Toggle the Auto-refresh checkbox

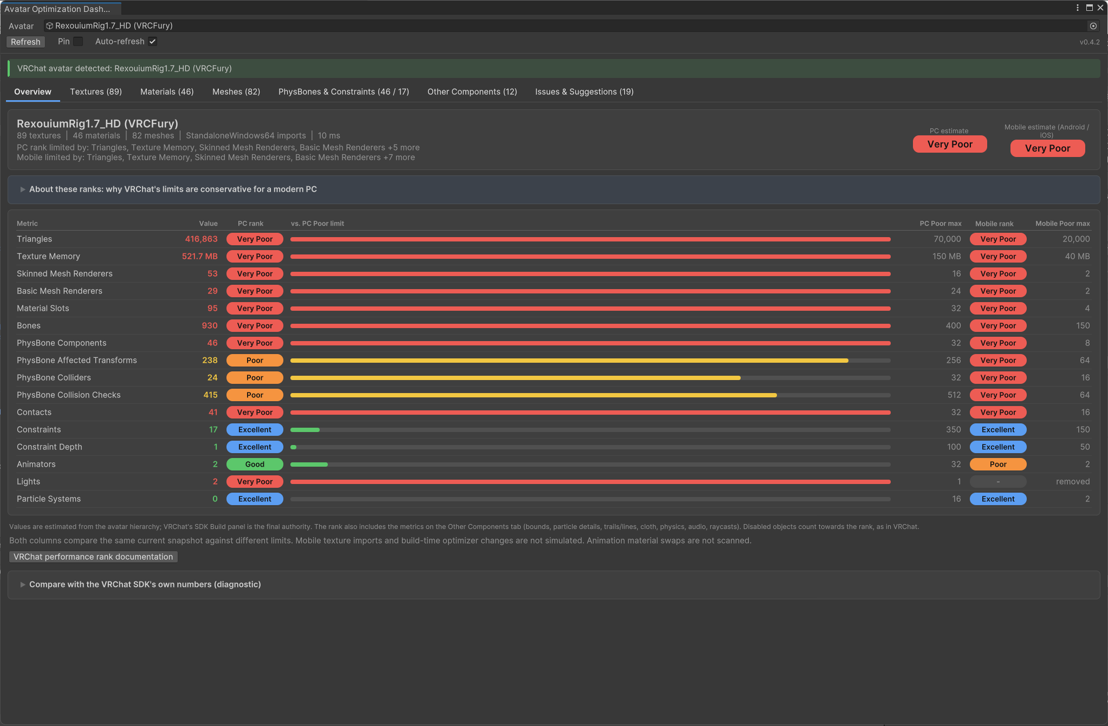(x=153, y=42)
